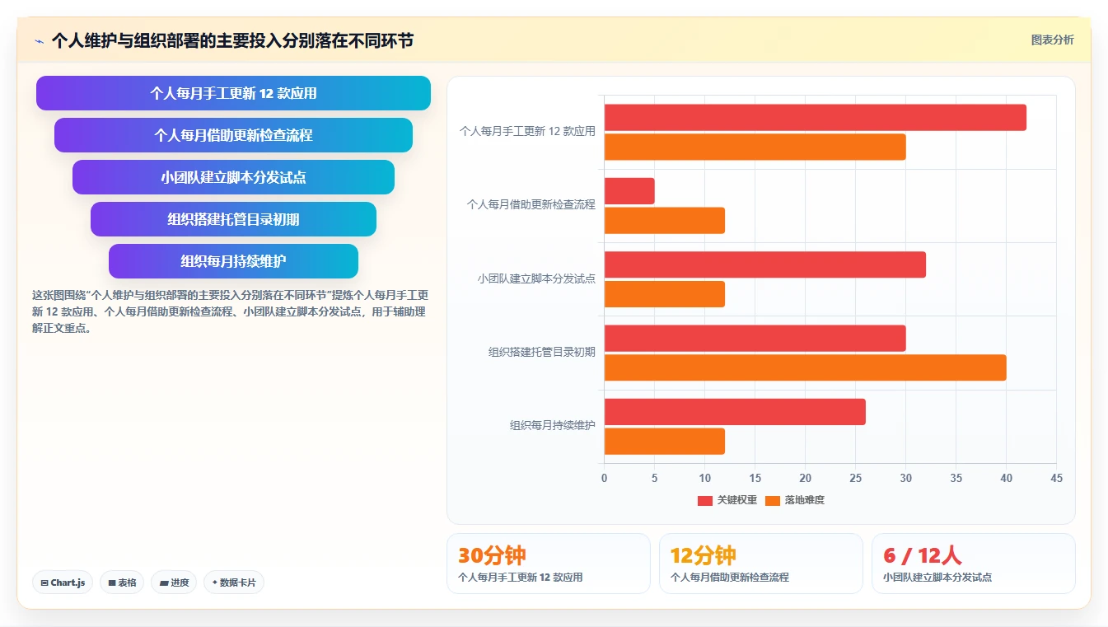
Task: Click the x-axis tick value 10
Action: 705,479
